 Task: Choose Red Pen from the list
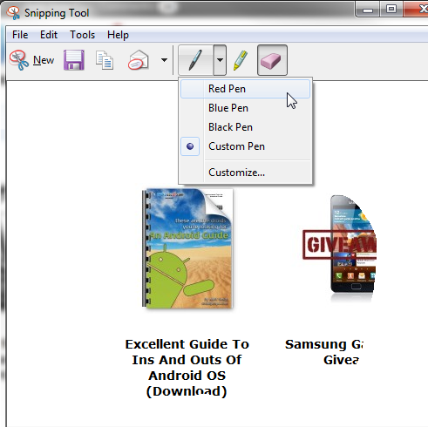[x=245, y=89]
